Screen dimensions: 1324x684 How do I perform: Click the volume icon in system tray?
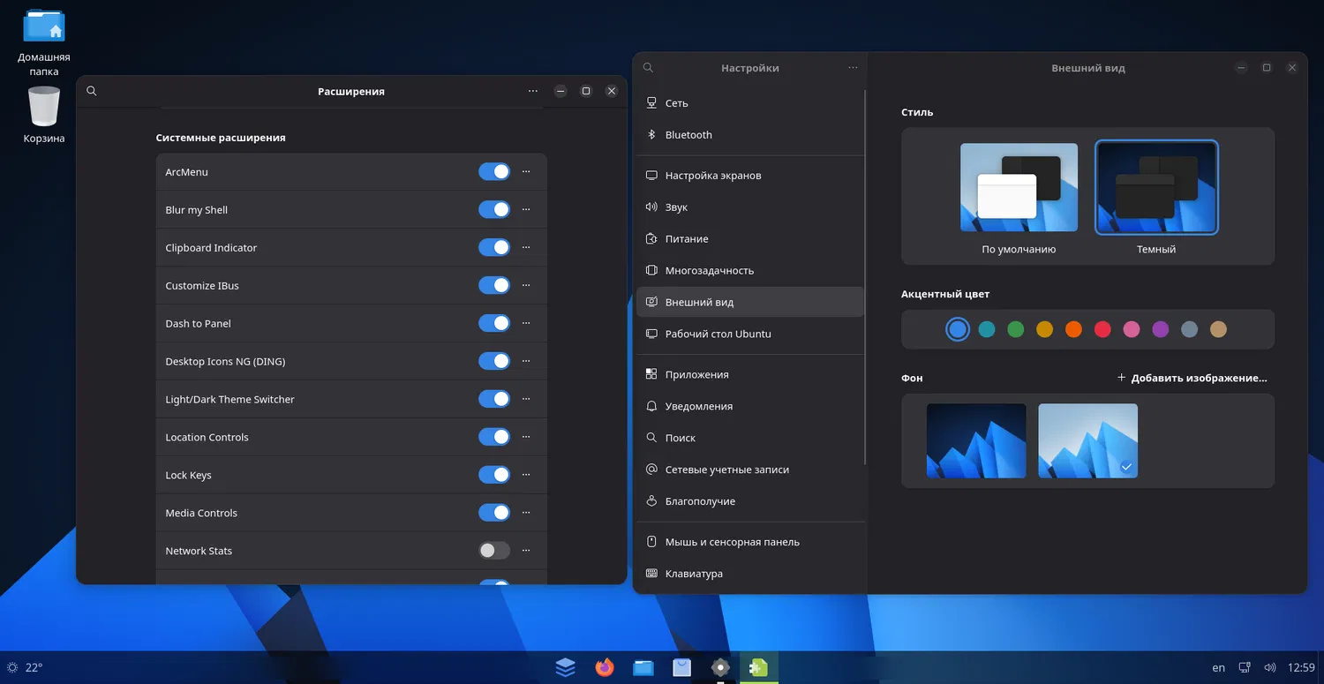[x=1270, y=667]
